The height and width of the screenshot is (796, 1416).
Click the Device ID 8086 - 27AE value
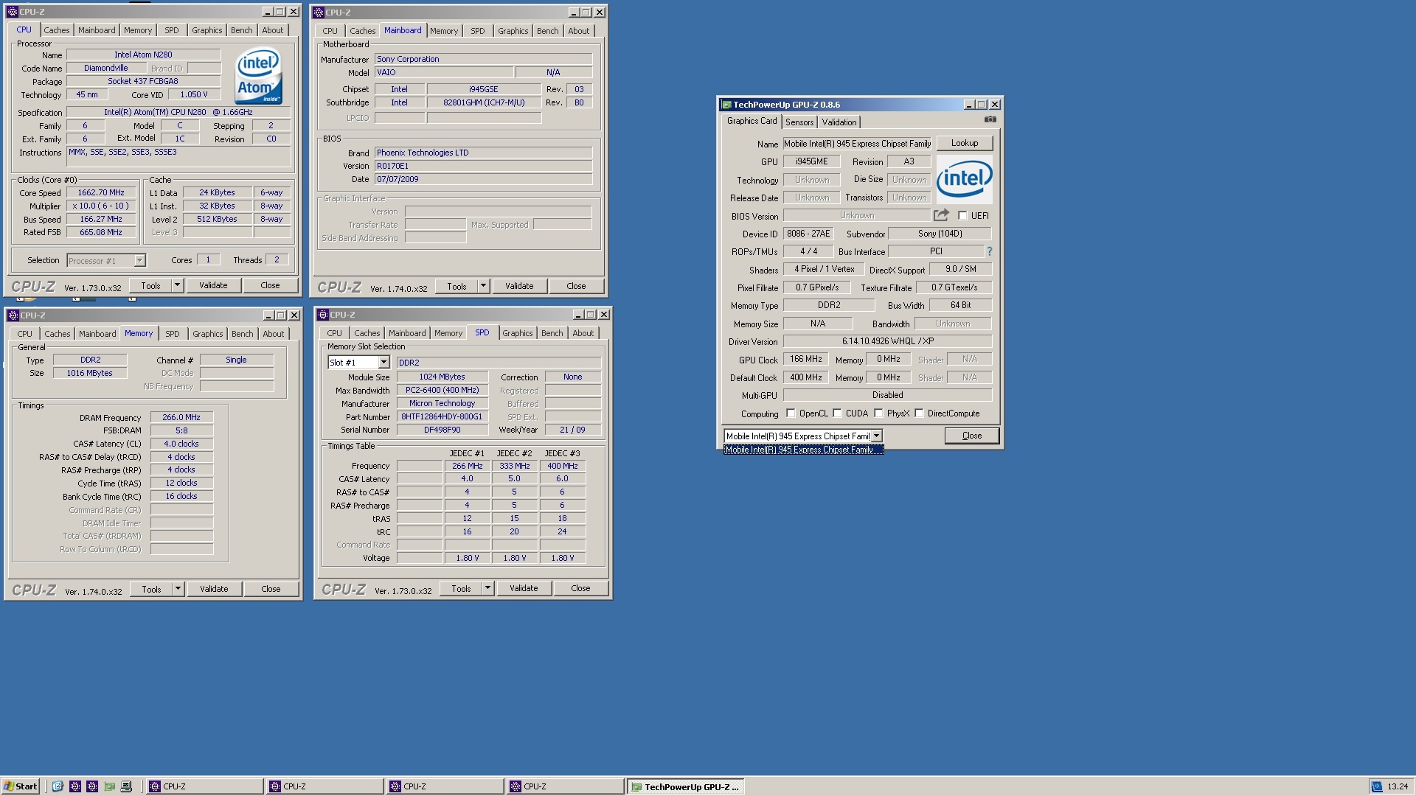point(808,234)
